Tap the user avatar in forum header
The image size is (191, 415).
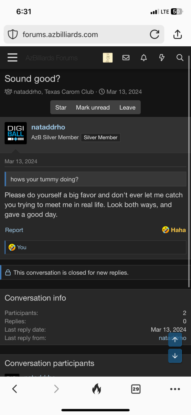pos(108,58)
